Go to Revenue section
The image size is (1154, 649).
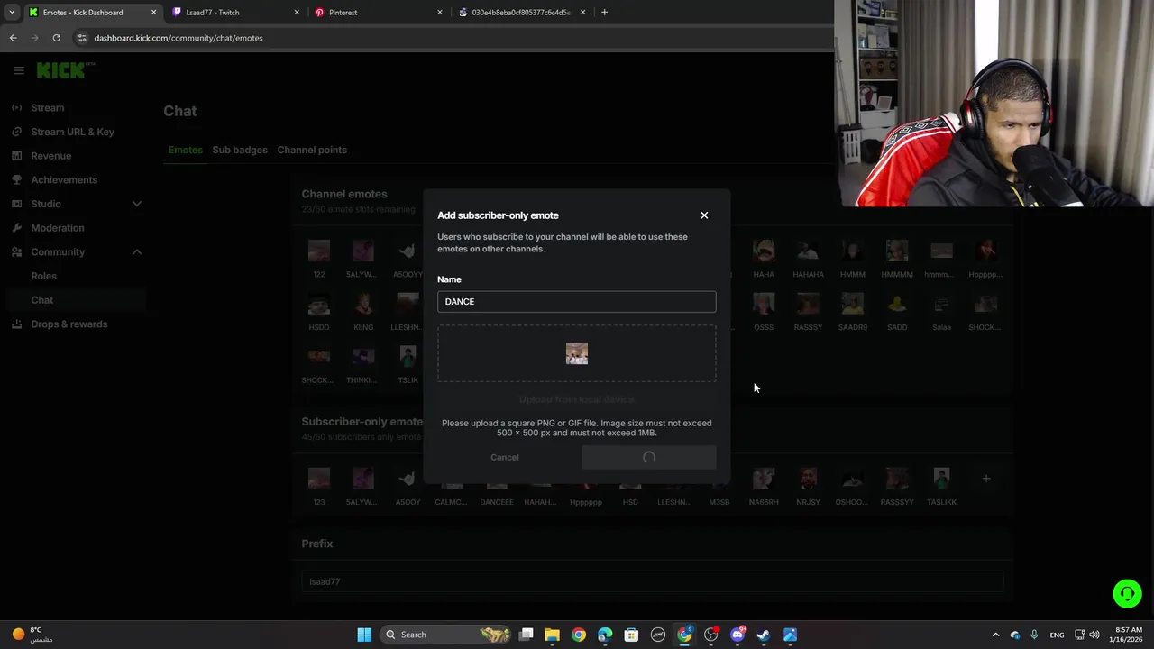point(51,156)
